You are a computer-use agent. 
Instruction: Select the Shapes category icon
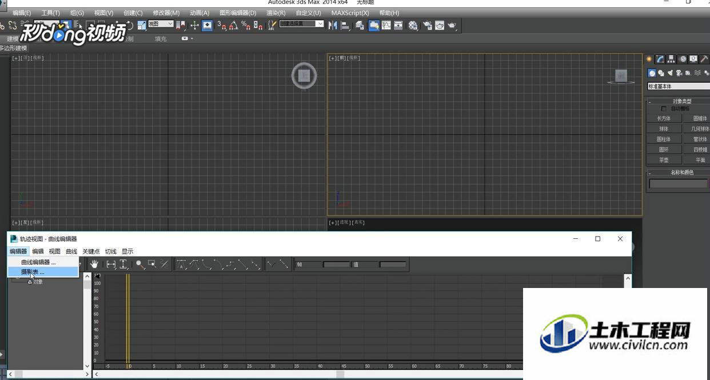click(x=661, y=73)
